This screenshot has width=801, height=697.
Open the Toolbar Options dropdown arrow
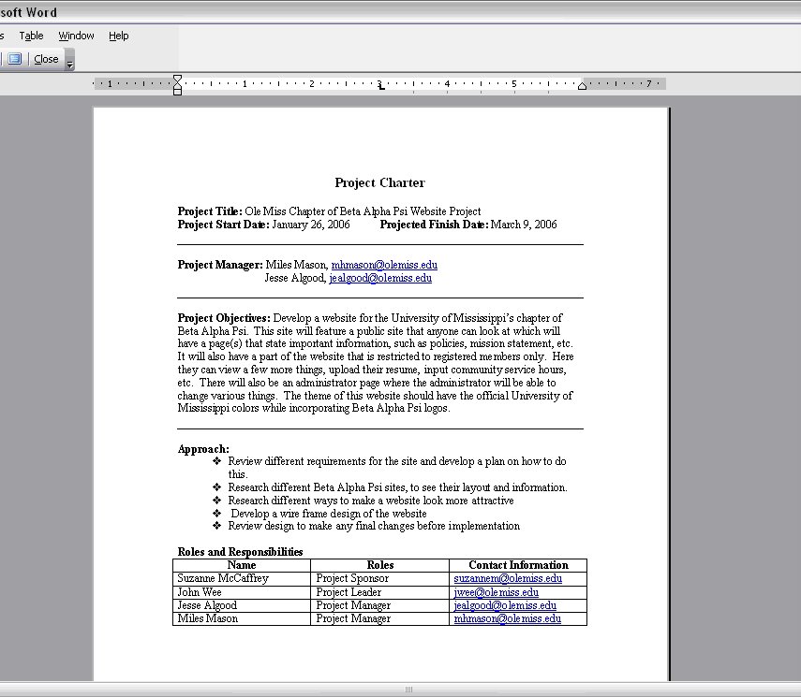coord(70,63)
